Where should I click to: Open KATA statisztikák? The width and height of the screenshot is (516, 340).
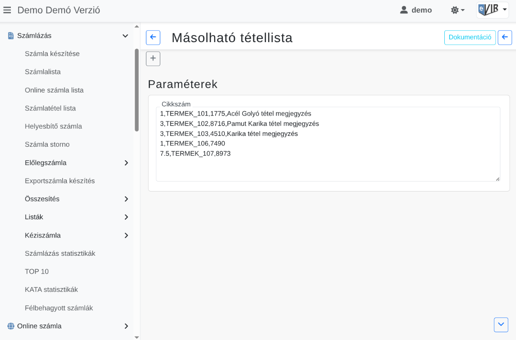(x=51, y=290)
